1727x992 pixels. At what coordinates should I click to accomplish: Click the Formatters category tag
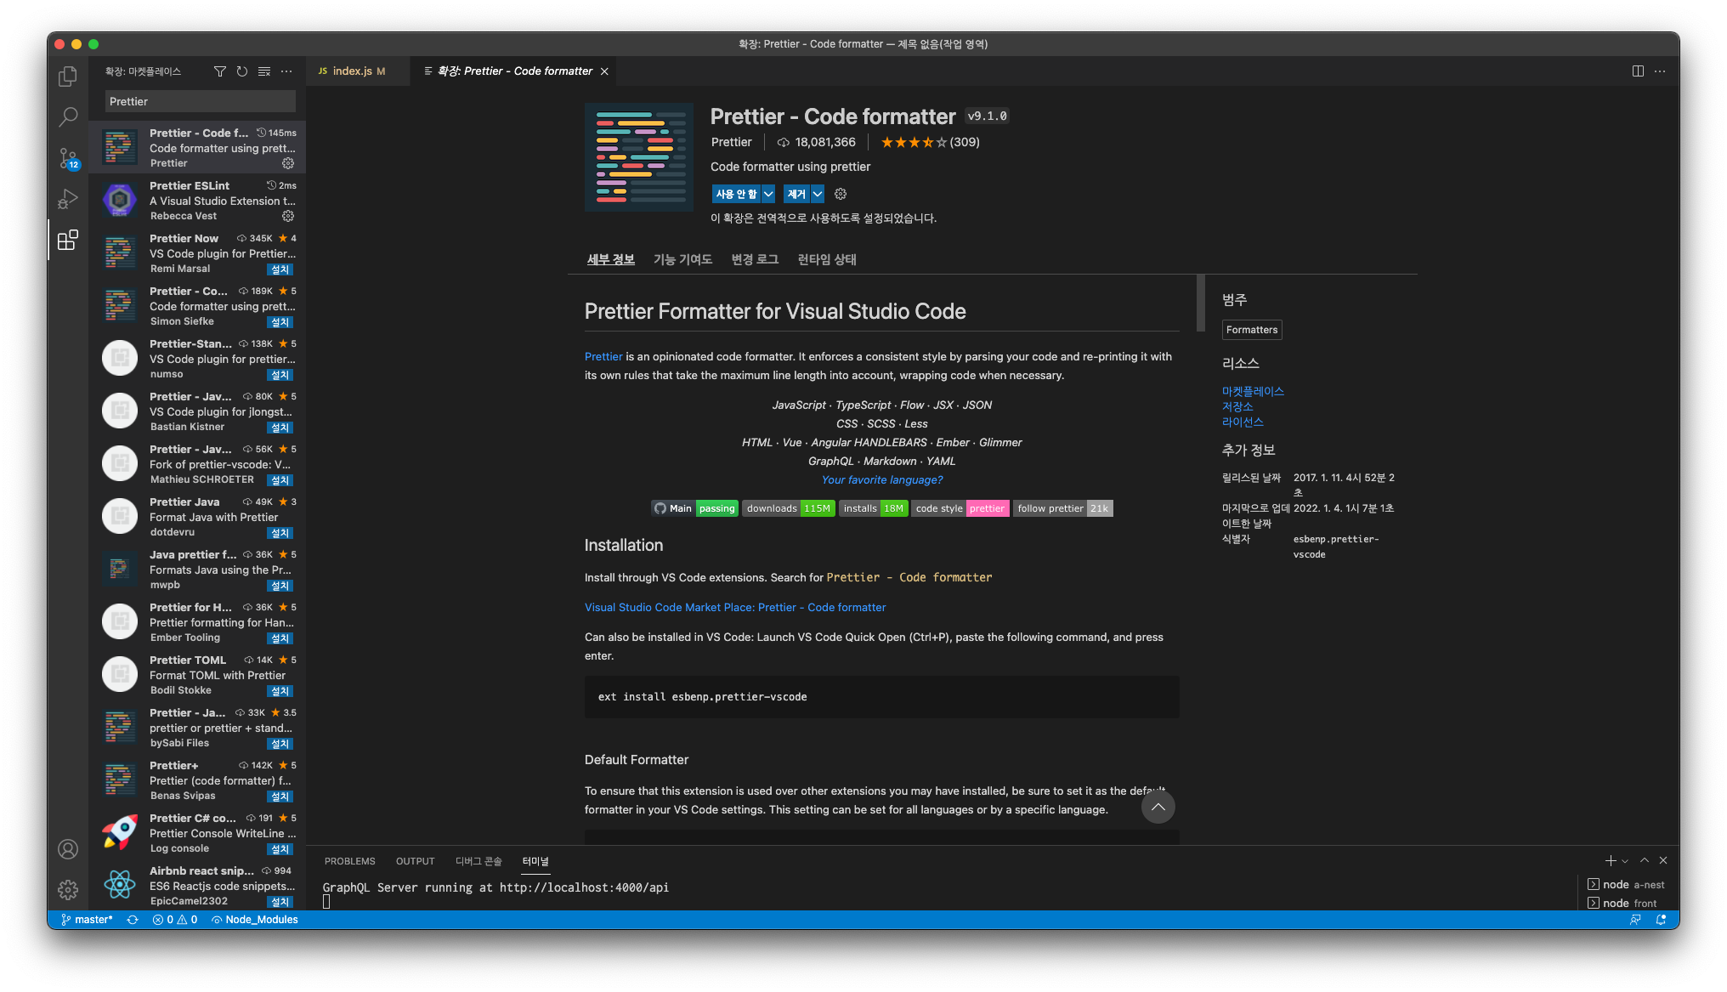(x=1252, y=330)
